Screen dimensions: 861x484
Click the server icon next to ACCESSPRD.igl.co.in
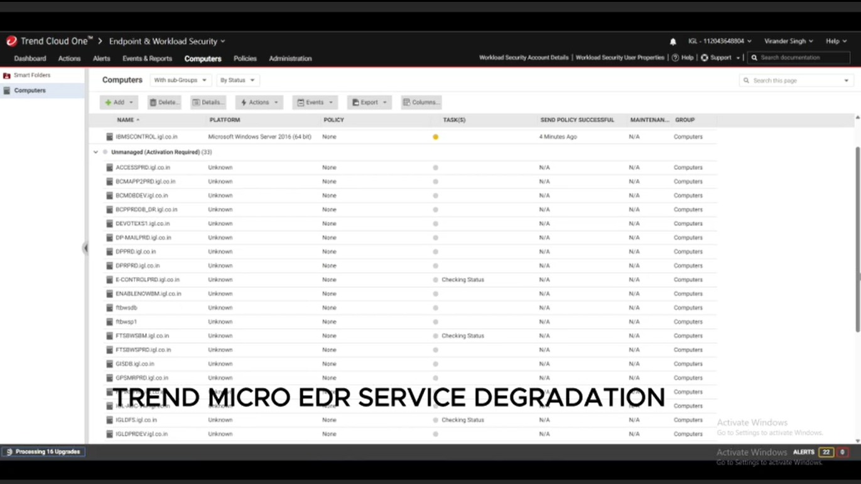point(109,168)
